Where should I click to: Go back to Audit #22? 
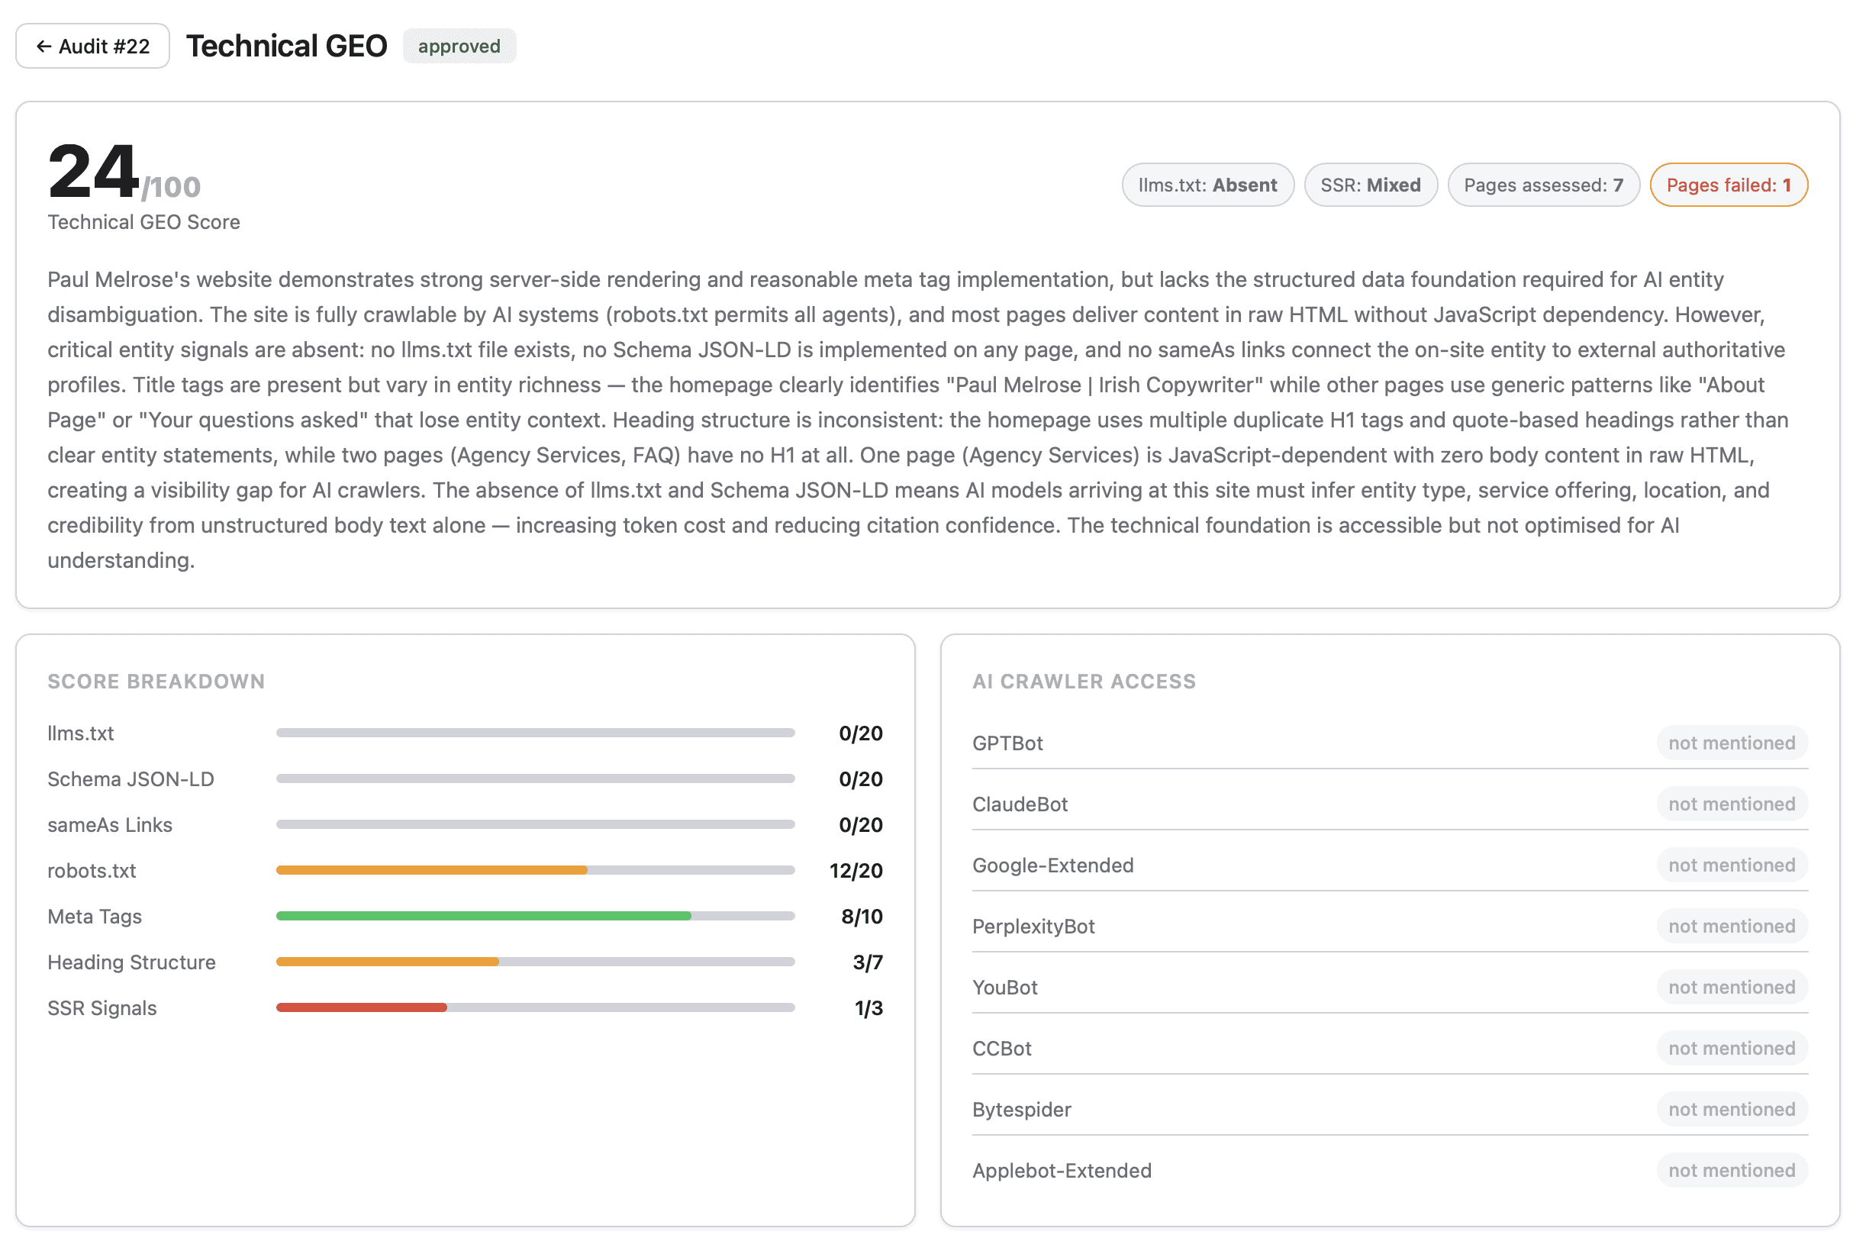[92, 46]
